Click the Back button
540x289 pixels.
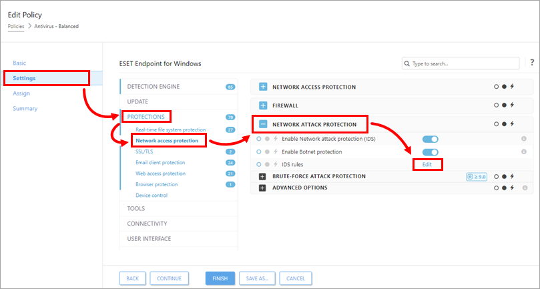(133, 278)
